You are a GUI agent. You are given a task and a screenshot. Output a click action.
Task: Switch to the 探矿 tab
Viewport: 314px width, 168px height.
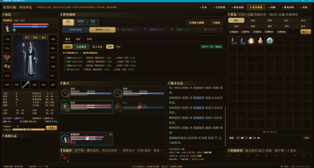78,39
